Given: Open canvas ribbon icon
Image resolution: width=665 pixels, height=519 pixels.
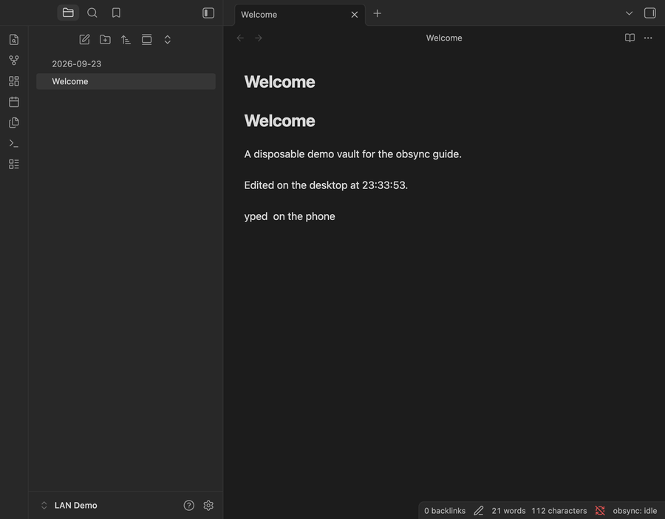Looking at the screenshot, I should pyautogui.click(x=14, y=81).
